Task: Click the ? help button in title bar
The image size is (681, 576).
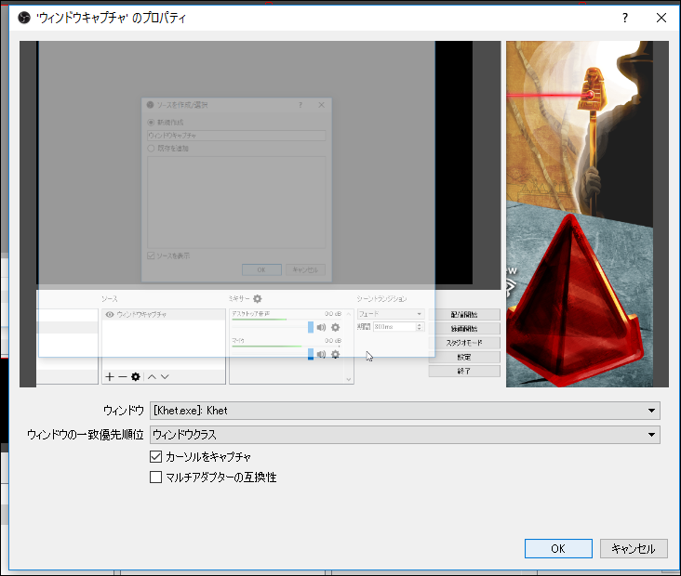Action: [624, 18]
